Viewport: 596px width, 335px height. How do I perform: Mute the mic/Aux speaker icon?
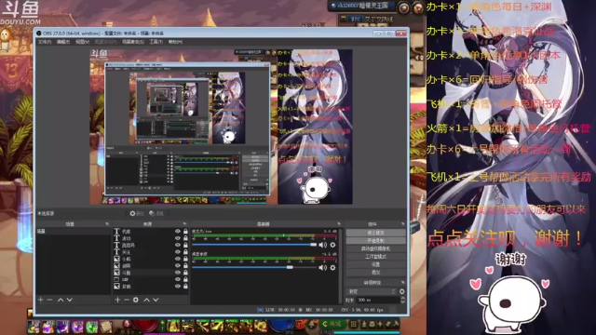(x=323, y=245)
